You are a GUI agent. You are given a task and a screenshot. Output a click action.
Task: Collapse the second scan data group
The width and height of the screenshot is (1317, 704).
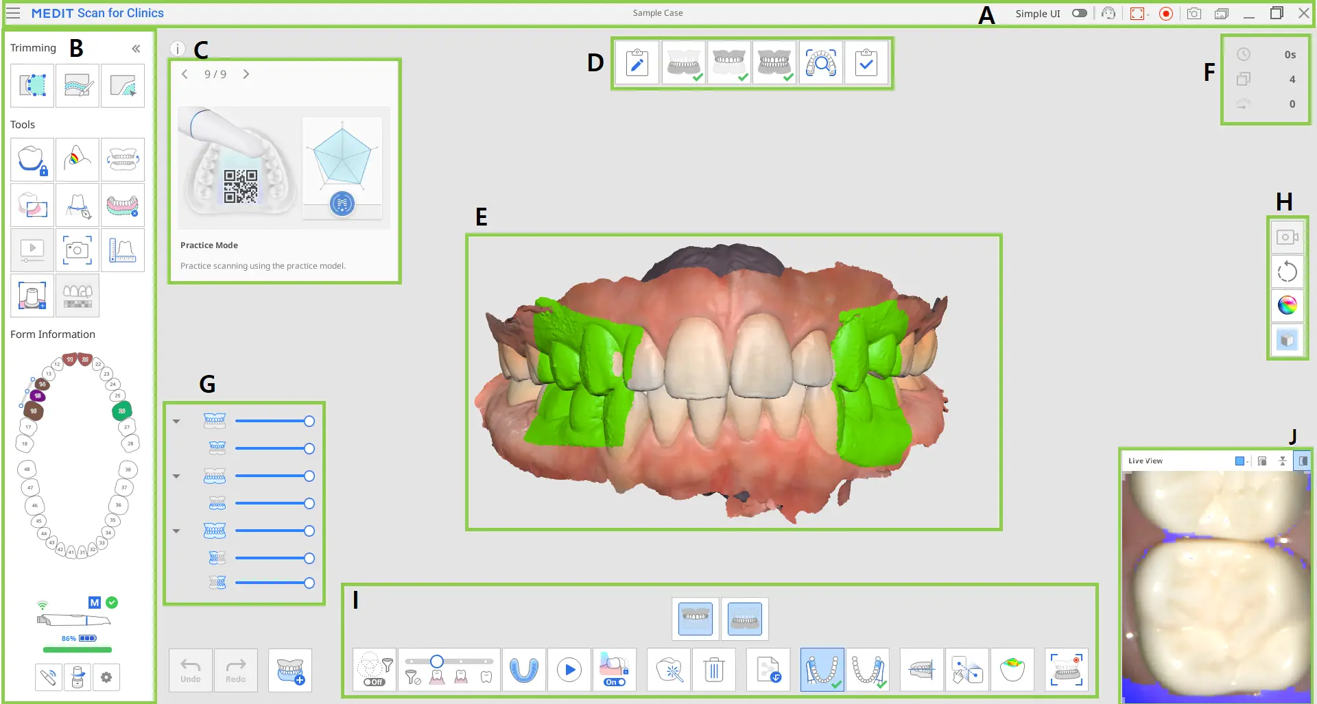(x=176, y=476)
